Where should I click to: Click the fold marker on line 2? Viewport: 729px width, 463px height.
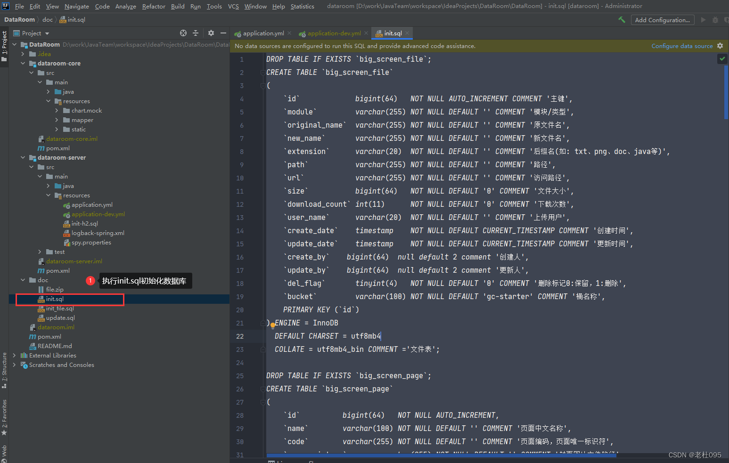262,73
